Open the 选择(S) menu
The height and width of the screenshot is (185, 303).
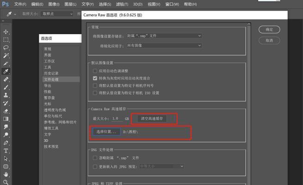105,4
